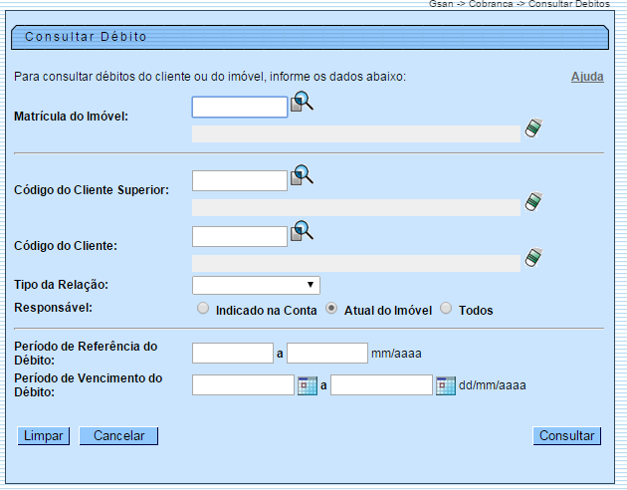This screenshot has width=627, height=490.
Task: Clear Código do Cliente Superior with eraser
Action: pyautogui.click(x=533, y=202)
